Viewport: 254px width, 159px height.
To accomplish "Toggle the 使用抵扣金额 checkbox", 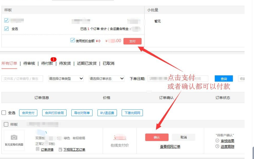I will click(x=72, y=40).
